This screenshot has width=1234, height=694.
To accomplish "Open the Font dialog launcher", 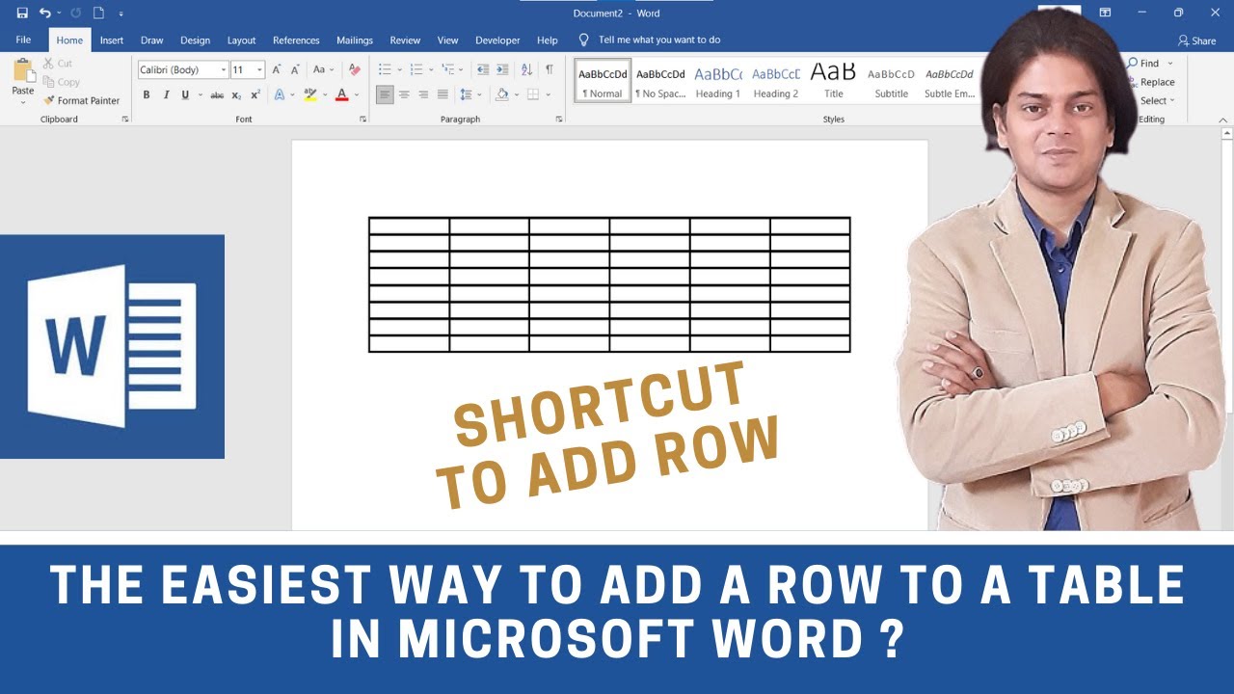I will pyautogui.click(x=363, y=119).
